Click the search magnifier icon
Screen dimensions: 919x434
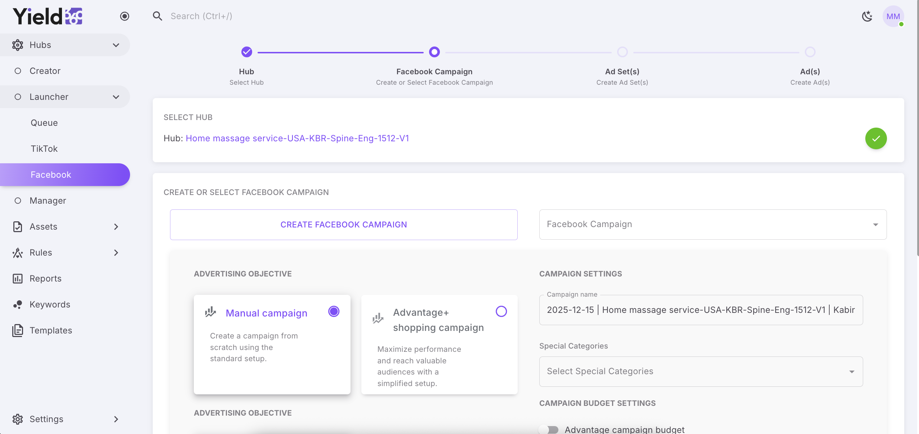click(157, 16)
